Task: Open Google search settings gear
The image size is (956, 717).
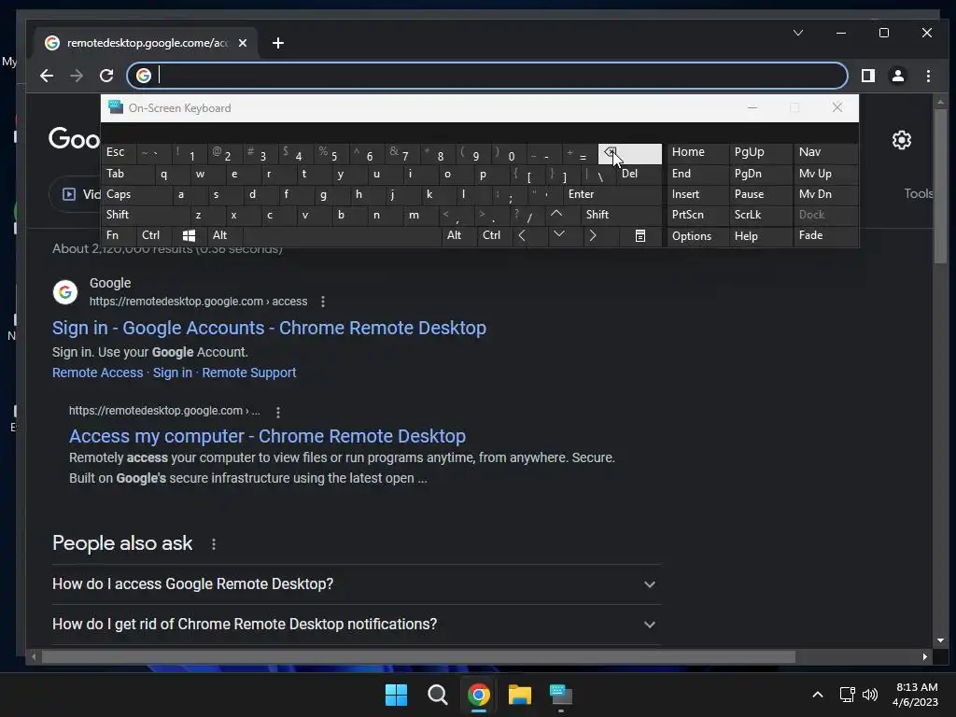Action: click(901, 140)
